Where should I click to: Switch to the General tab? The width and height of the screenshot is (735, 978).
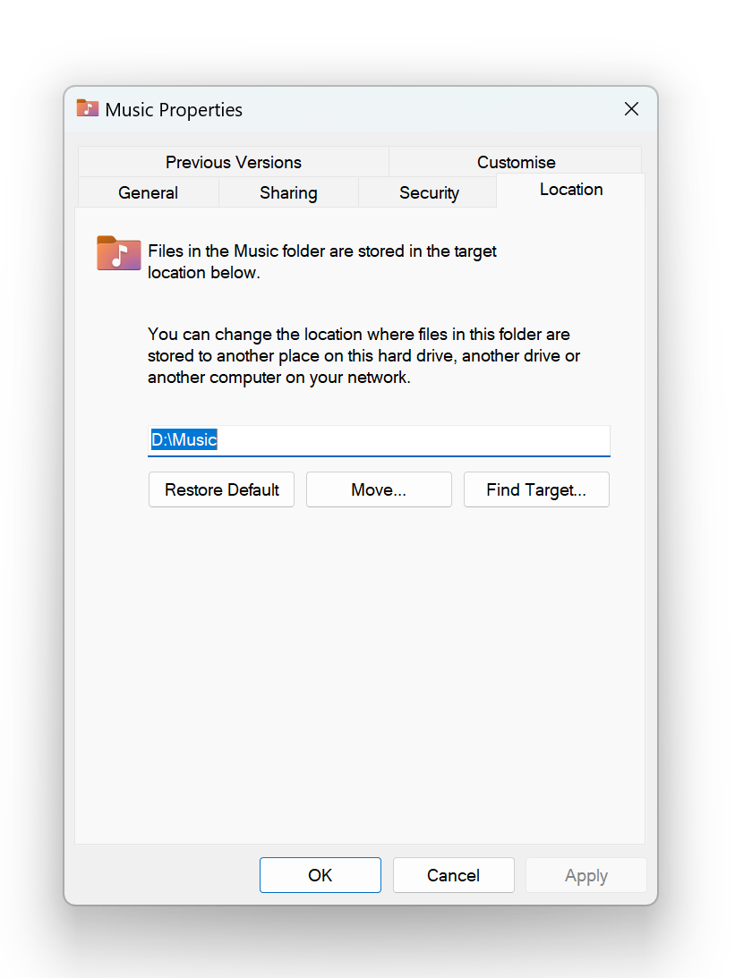[x=148, y=192]
